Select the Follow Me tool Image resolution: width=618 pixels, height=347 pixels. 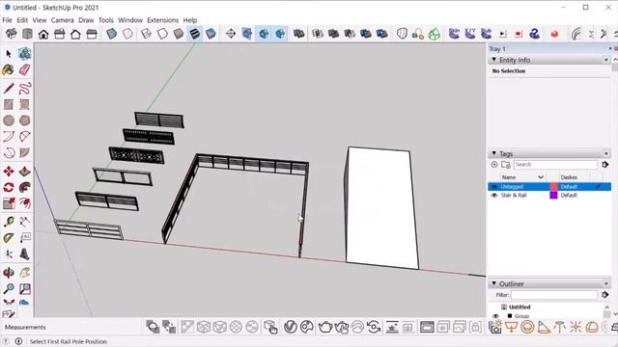coord(24,187)
